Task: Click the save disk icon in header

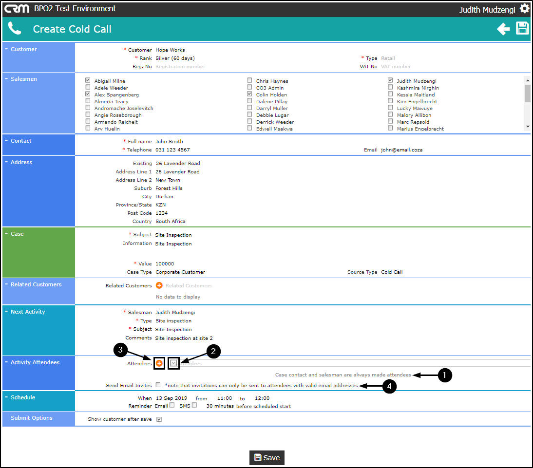Action: [x=522, y=28]
